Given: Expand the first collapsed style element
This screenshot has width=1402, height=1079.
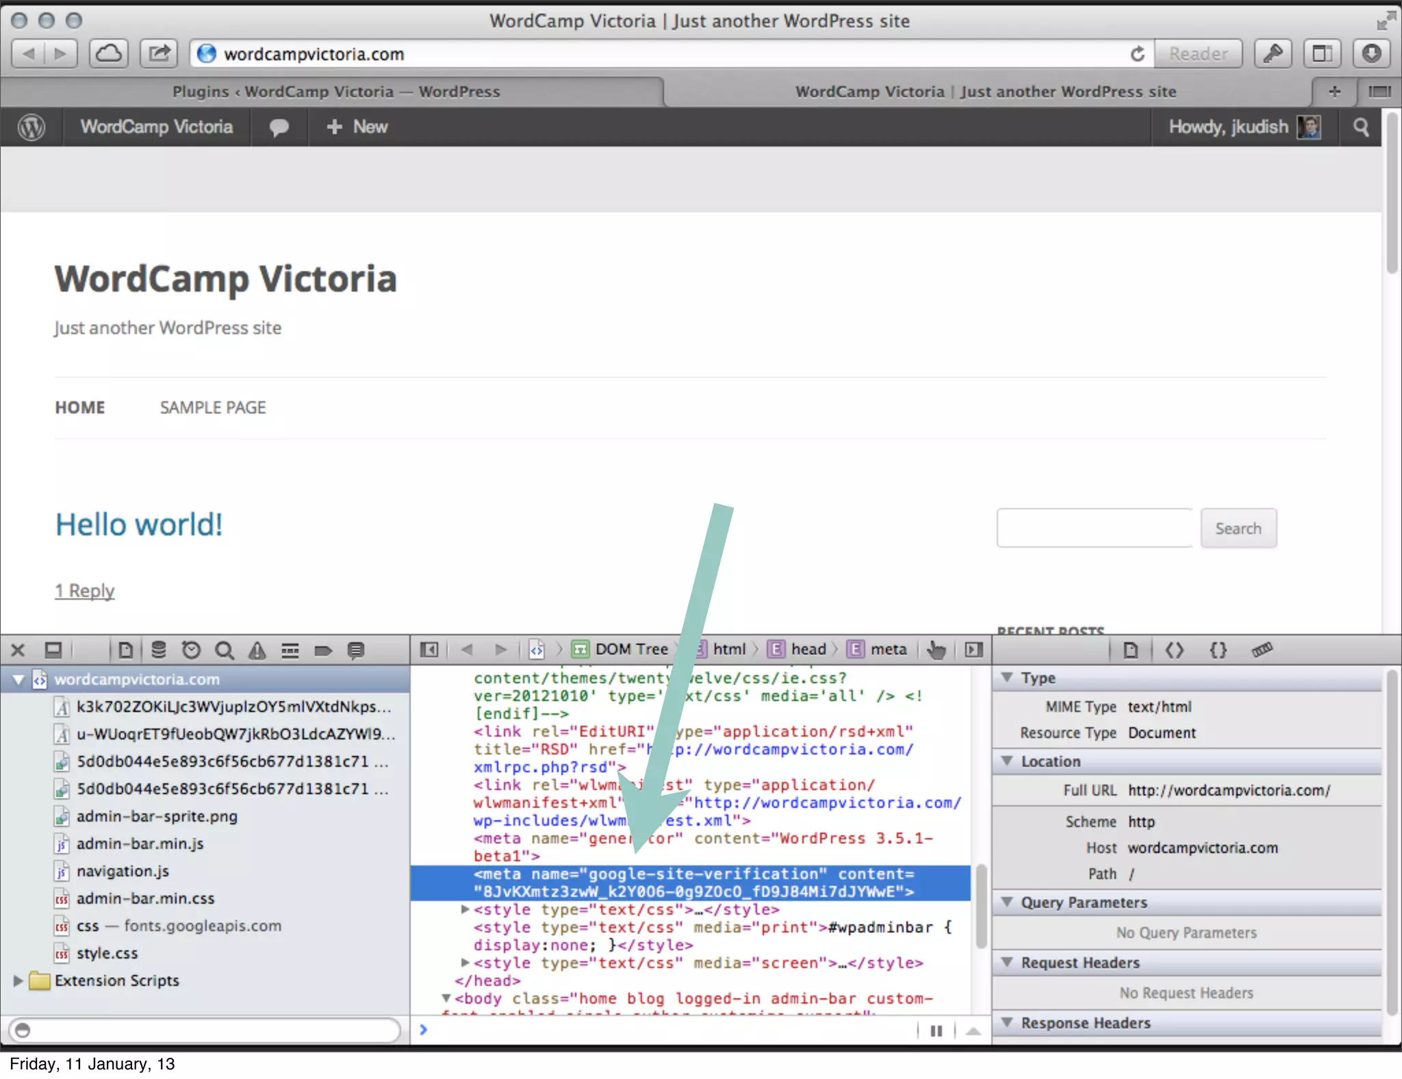Looking at the screenshot, I should 465,910.
